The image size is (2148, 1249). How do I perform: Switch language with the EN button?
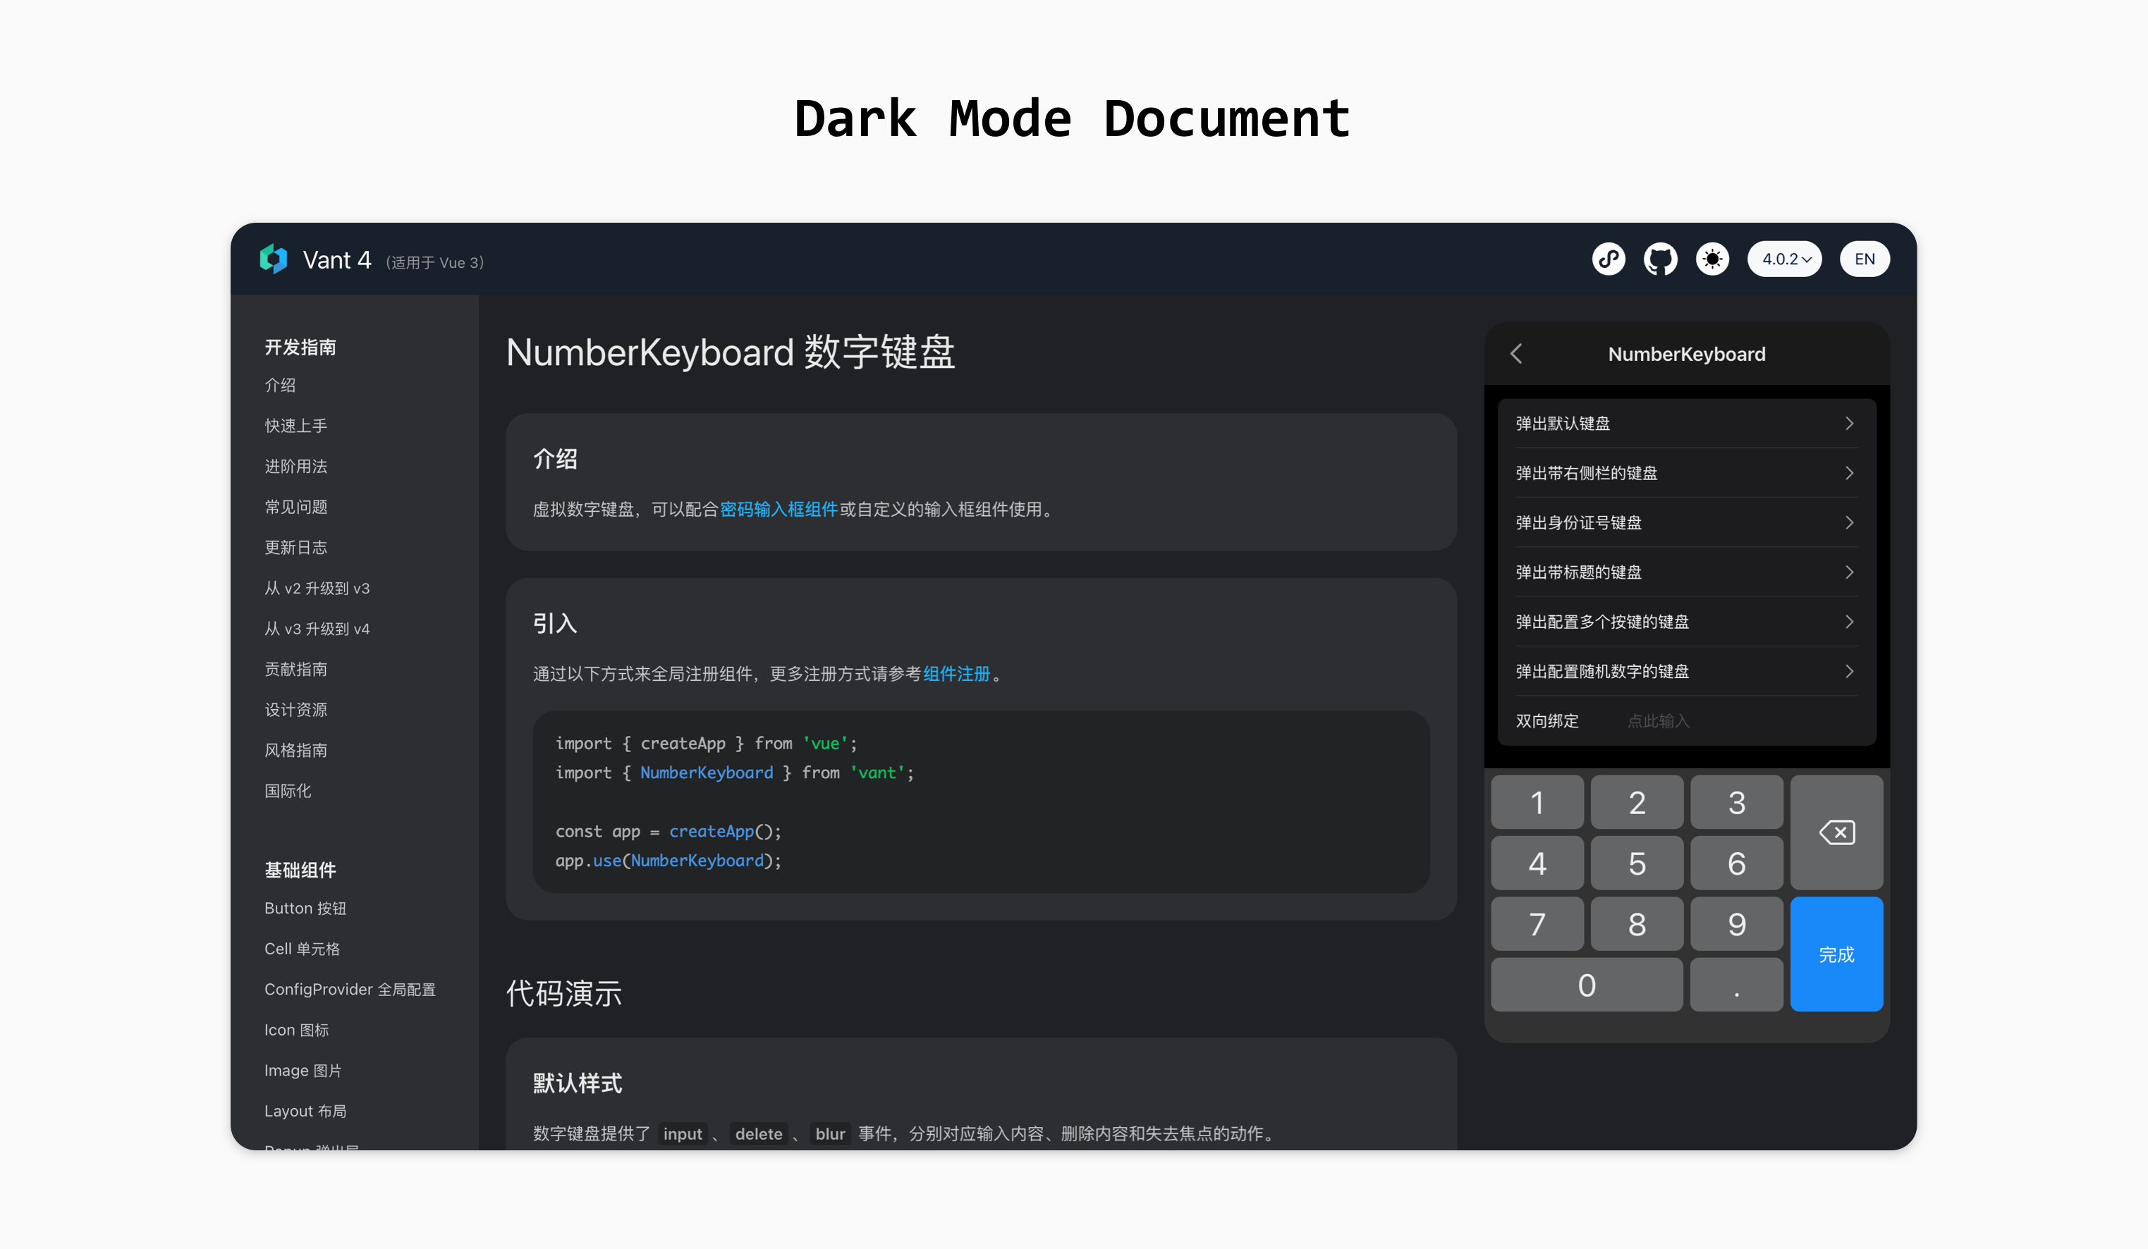click(1864, 259)
